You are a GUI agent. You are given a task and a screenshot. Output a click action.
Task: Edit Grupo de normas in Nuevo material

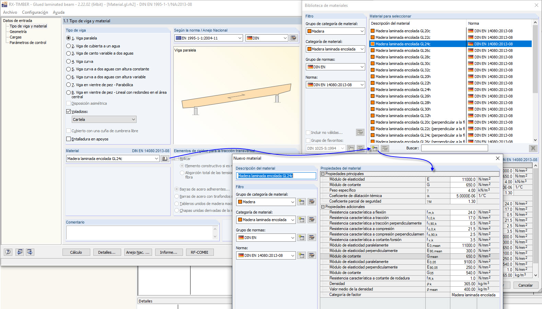(x=311, y=238)
